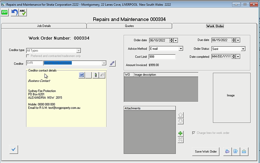Viewport: 260px width, 163px height.
Task: Open the Creditor name dropdown
Action: tap(104, 63)
